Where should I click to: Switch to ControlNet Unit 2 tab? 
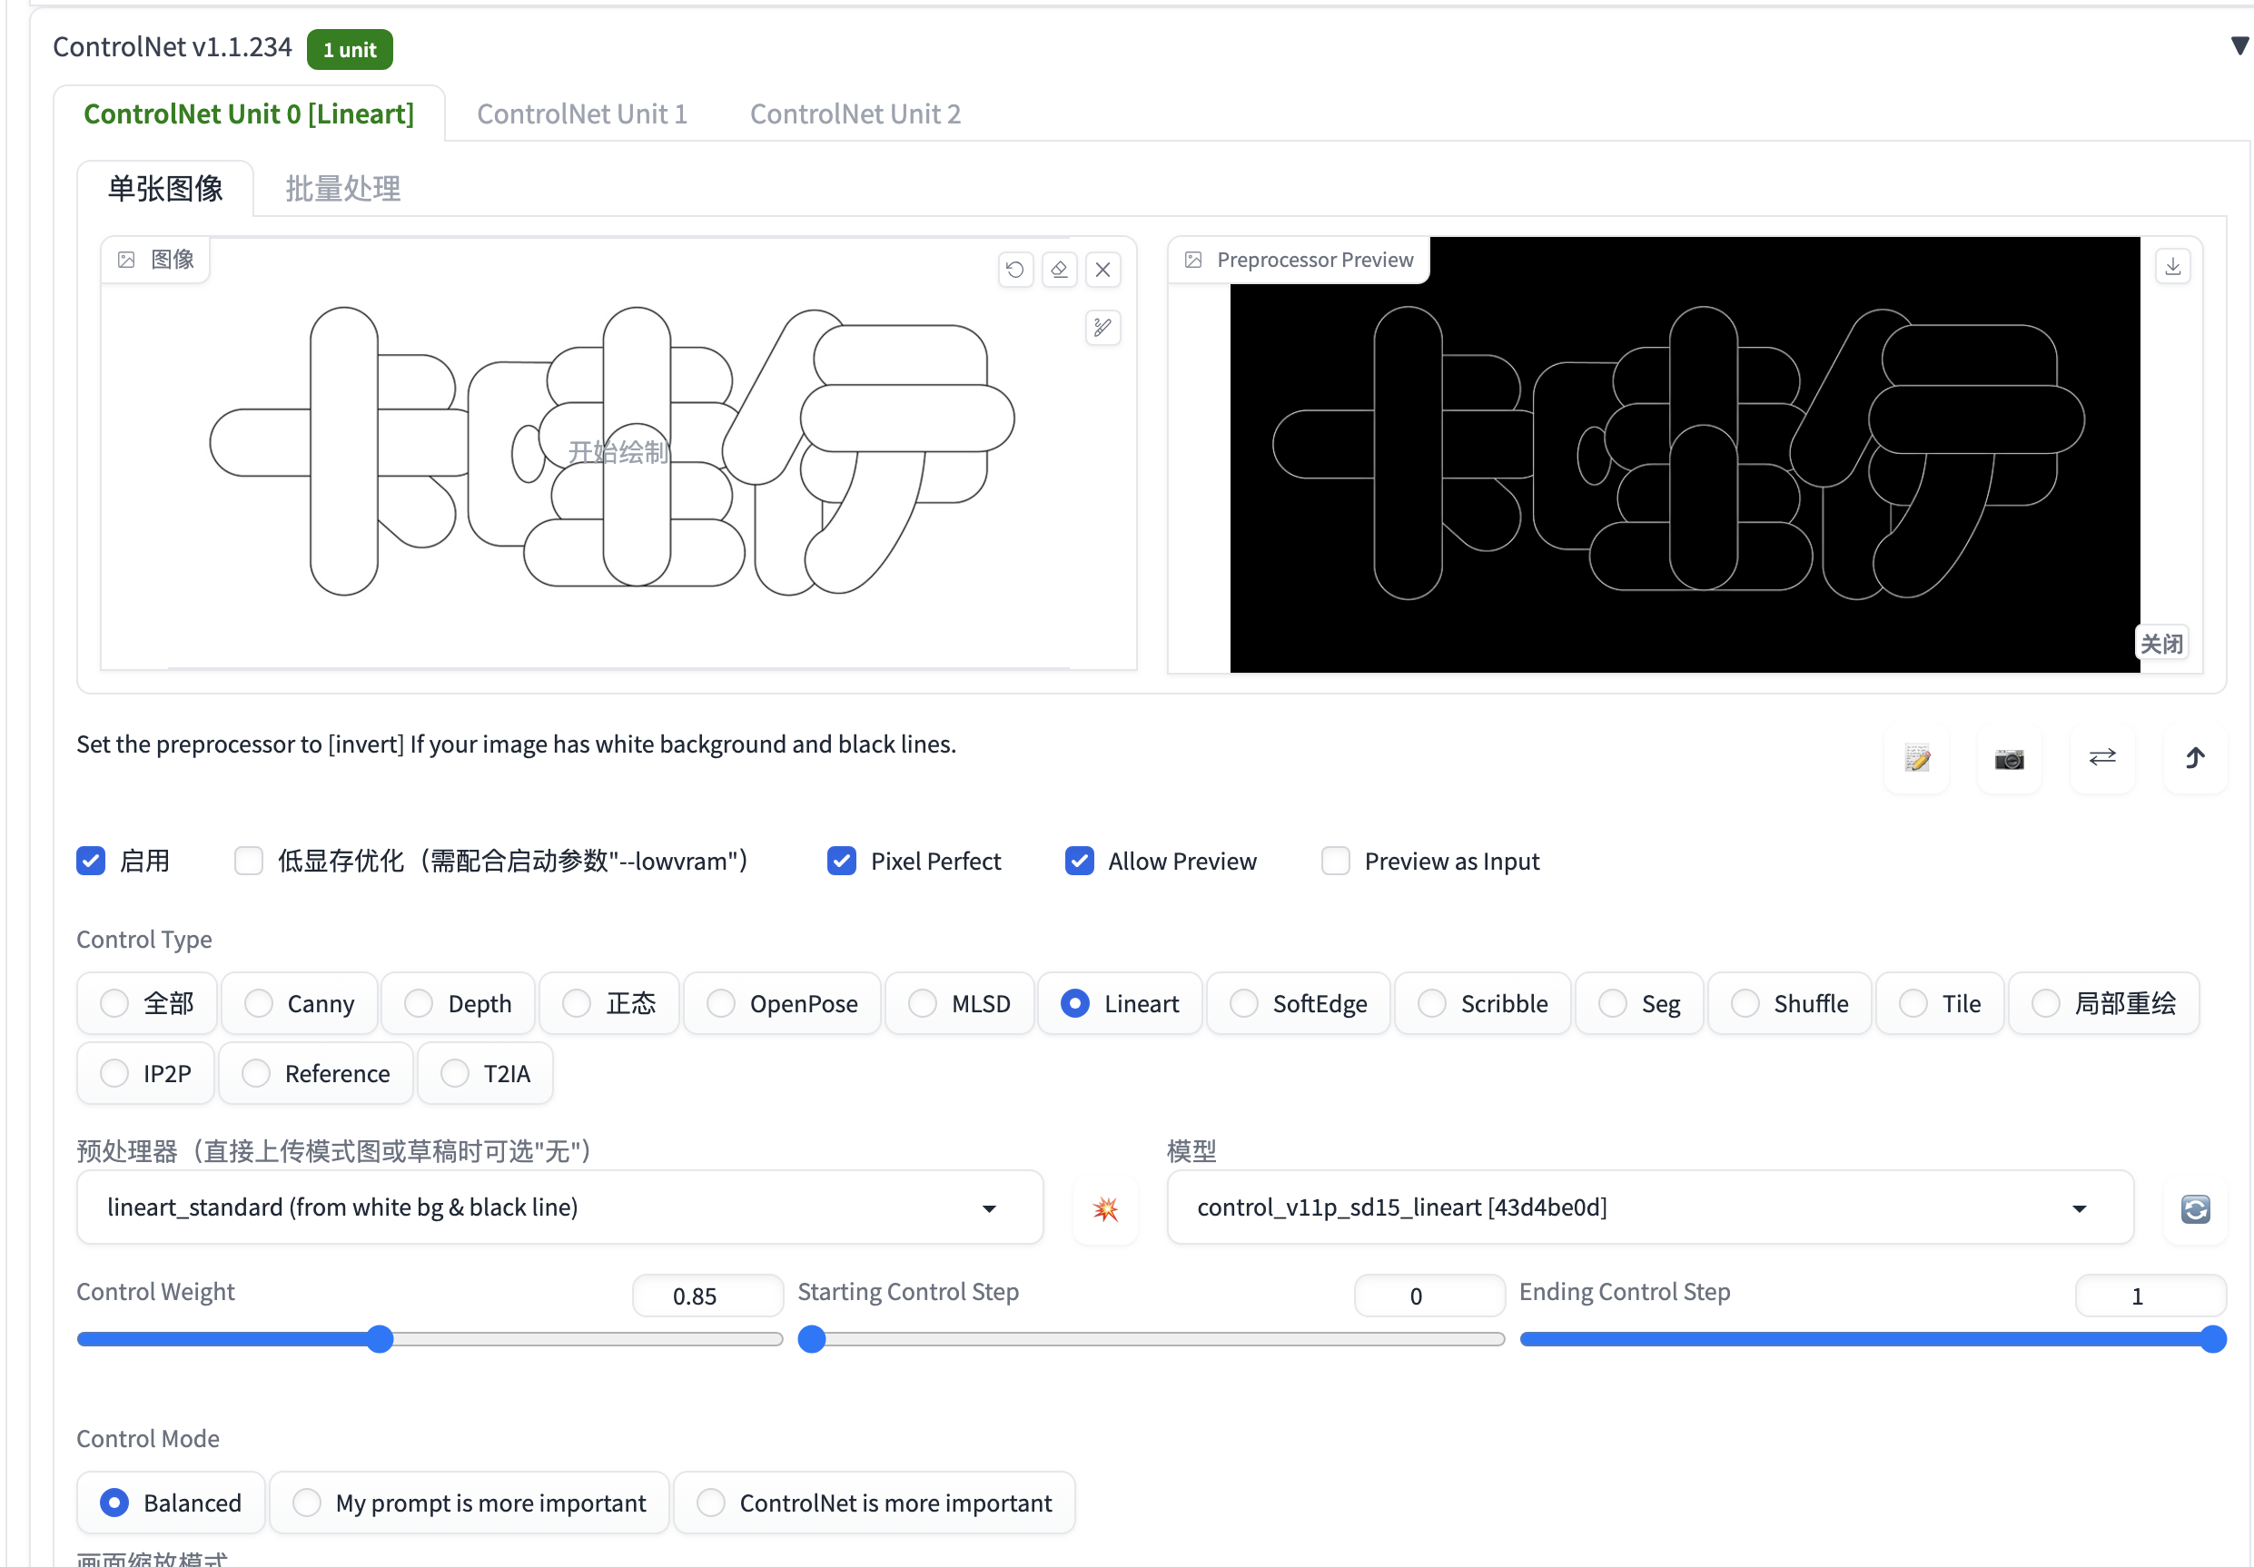[855, 113]
